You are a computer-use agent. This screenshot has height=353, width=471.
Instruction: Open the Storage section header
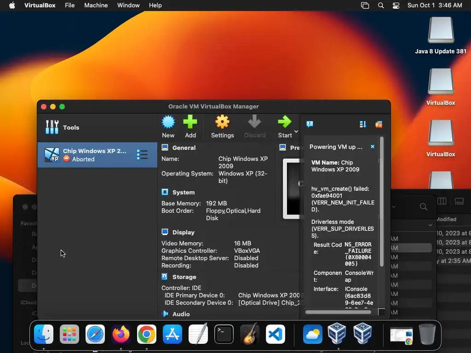coord(184,277)
